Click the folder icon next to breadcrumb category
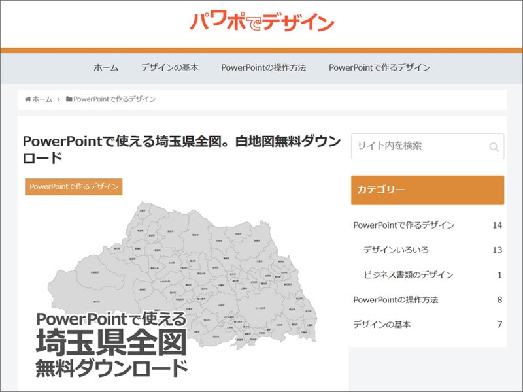Screen dimensions: 523x392 [69, 100]
